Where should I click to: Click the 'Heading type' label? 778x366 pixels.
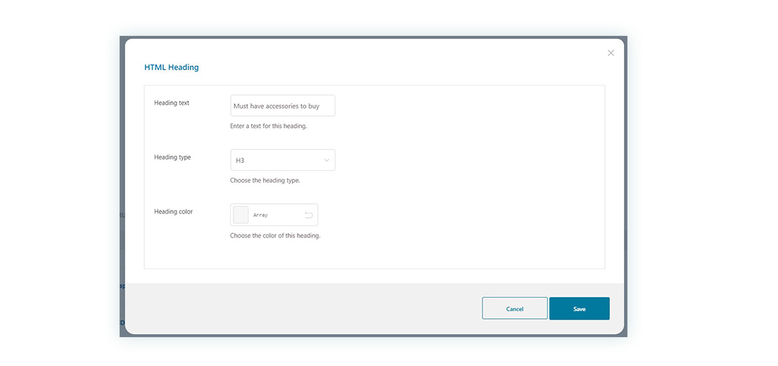172,157
